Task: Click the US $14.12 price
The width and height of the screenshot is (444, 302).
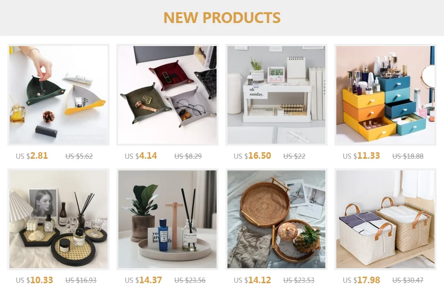Action: (x=252, y=280)
